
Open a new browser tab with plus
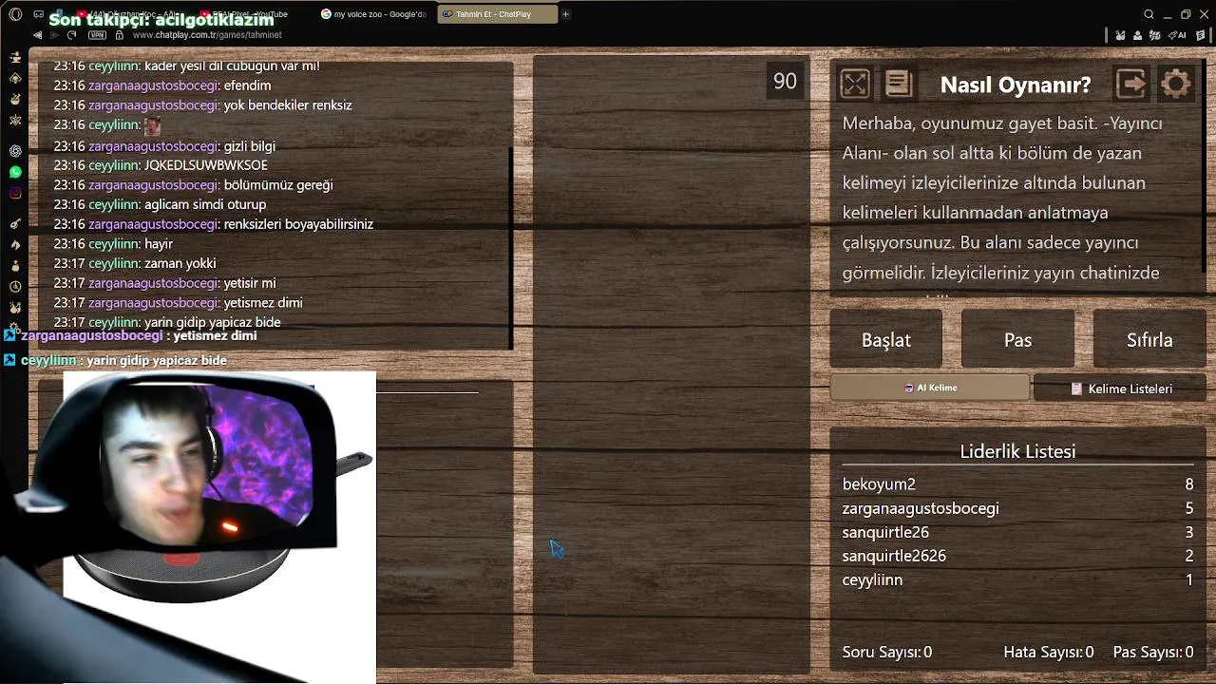point(565,14)
